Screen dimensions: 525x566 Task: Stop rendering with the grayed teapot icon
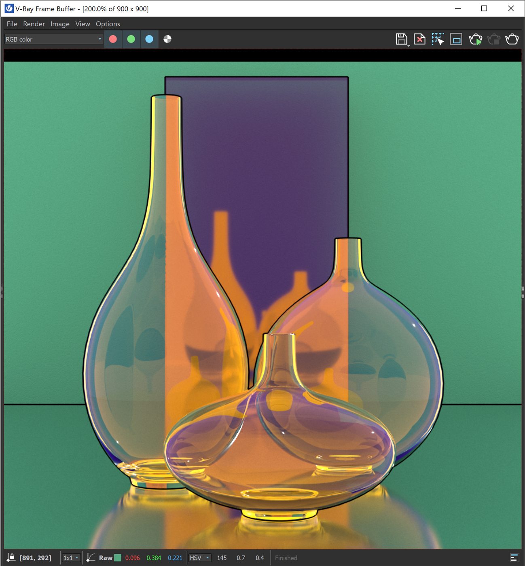click(494, 39)
